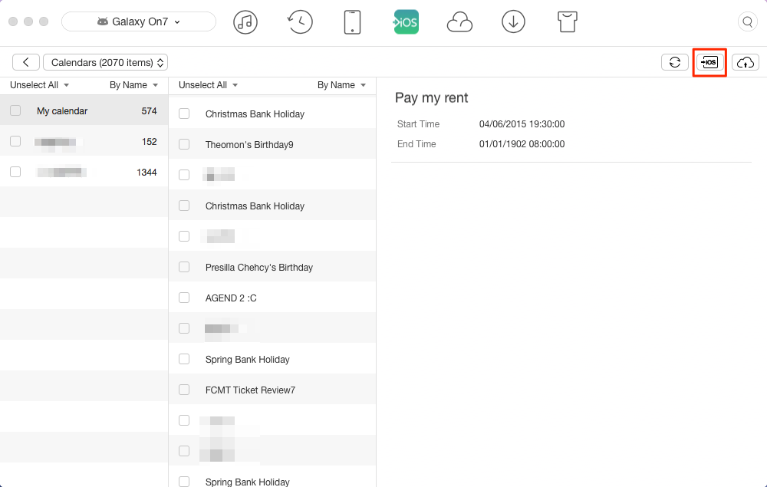Image resolution: width=767 pixels, height=487 pixels.
Task: Check the calendar with 1344 items
Action: pyautogui.click(x=15, y=172)
